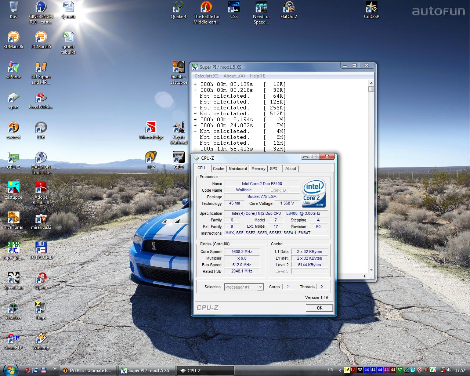Open Battle for Middle-earth shortcut
This screenshot has height=376, width=470.
(x=206, y=12)
